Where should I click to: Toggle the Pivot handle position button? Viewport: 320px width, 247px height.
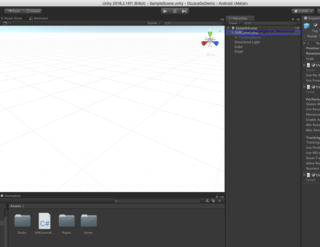tap(13, 11)
